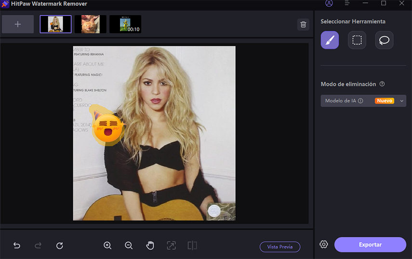Fit the image to the screen
The width and height of the screenshot is (412, 259).
pyautogui.click(x=172, y=246)
